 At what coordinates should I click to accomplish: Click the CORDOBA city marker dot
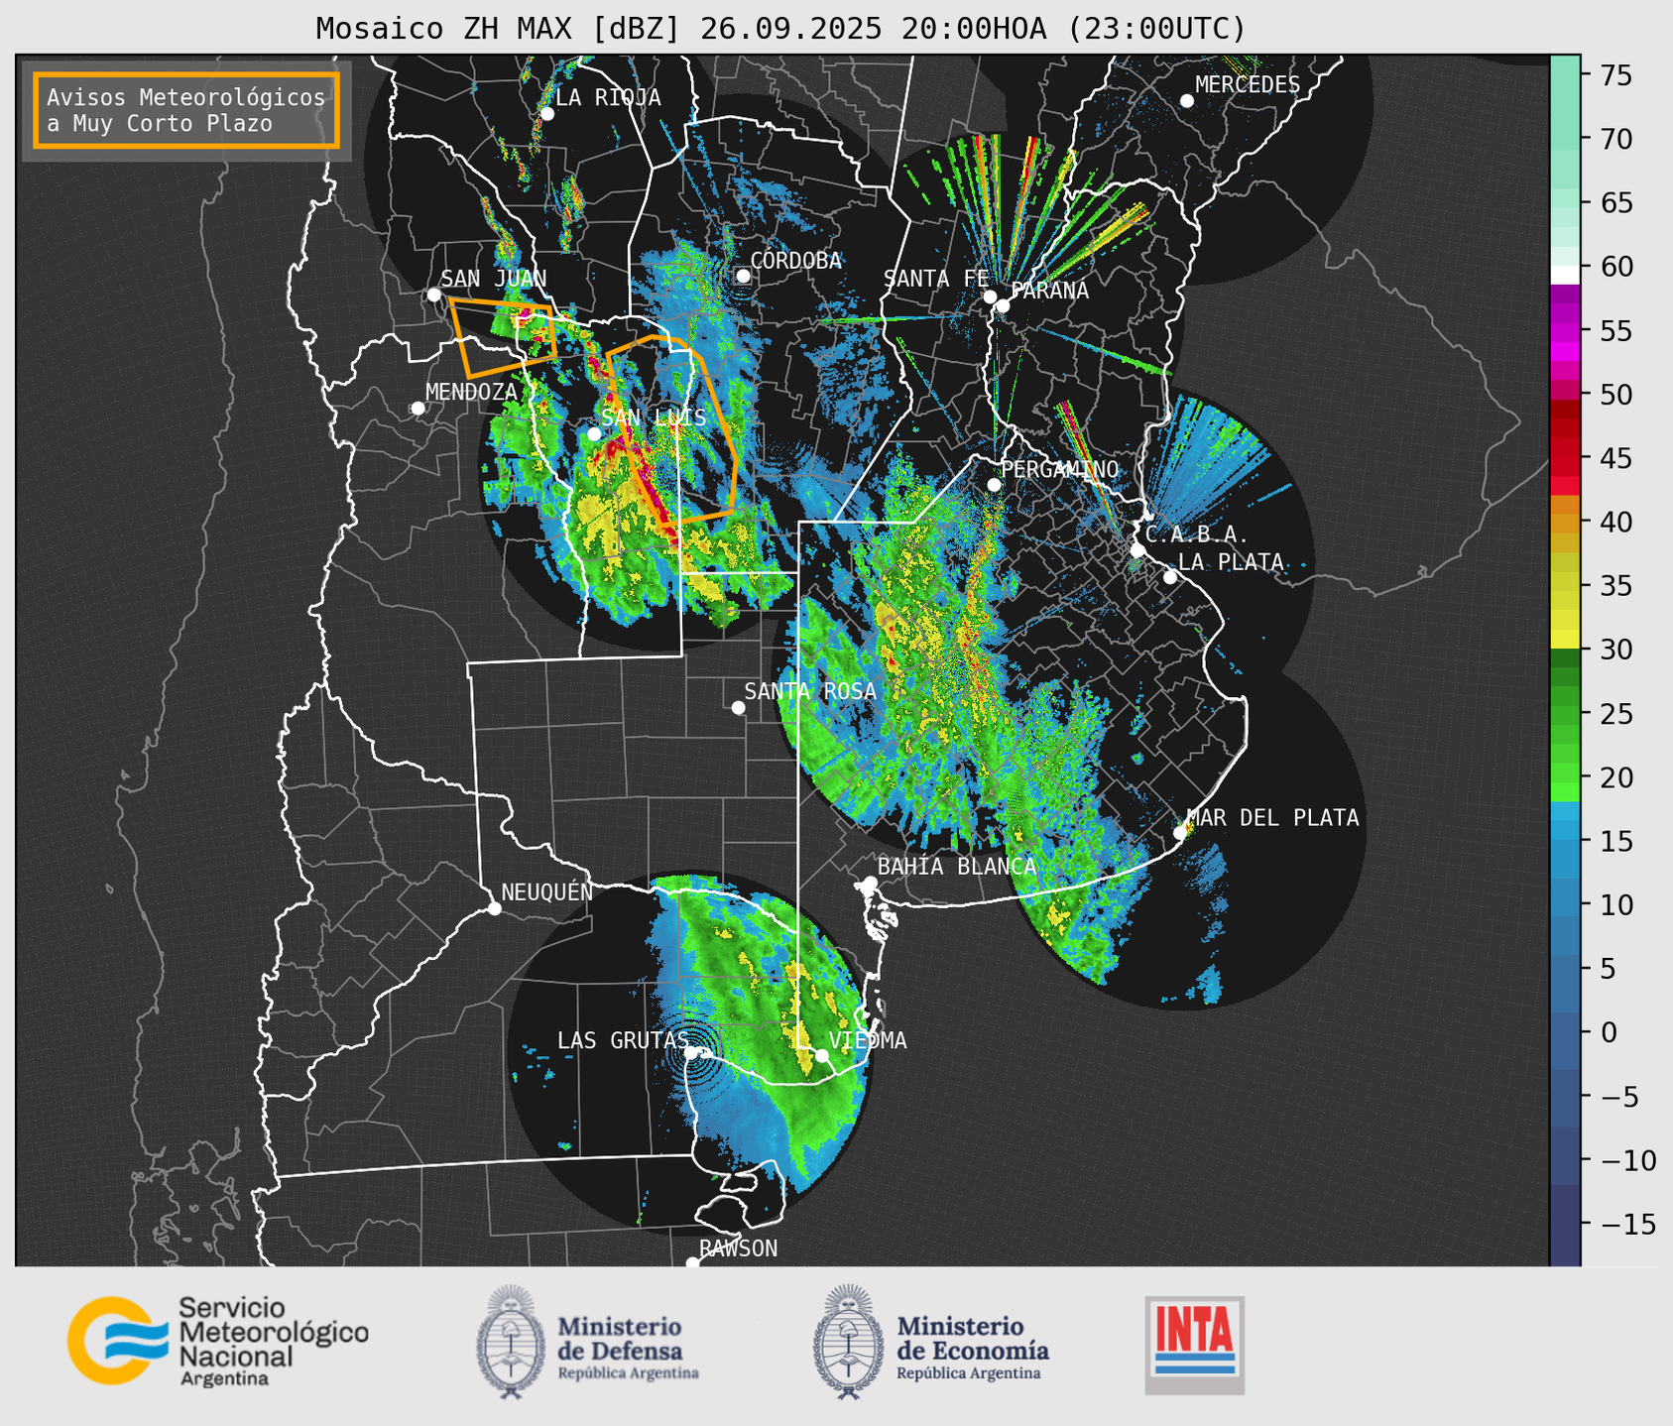pos(743,276)
